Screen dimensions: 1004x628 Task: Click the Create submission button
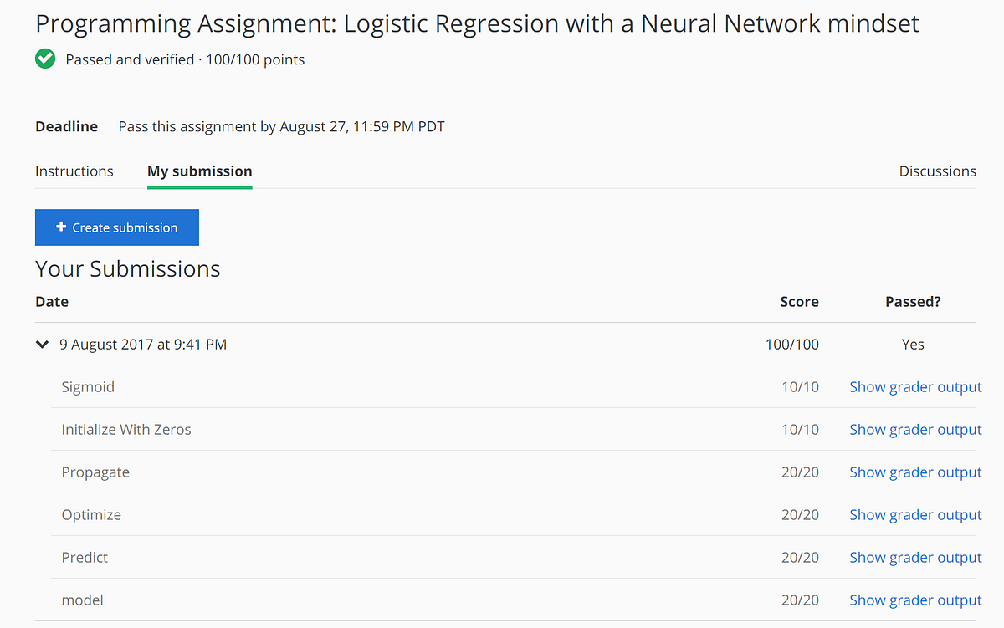[117, 227]
